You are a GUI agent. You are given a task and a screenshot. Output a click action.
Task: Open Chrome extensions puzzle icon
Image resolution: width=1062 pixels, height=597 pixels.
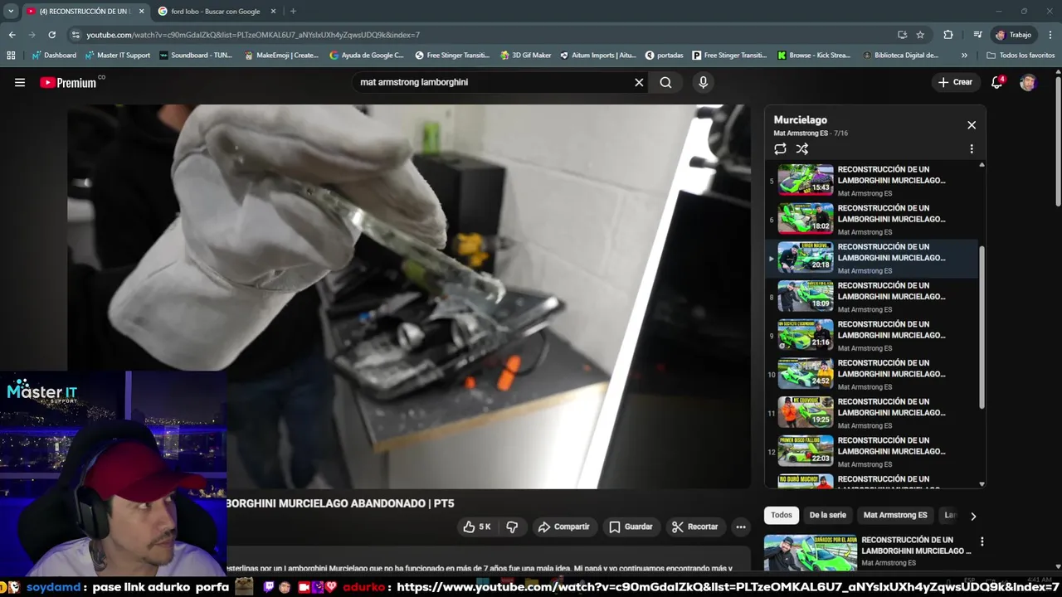(x=948, y=35)
